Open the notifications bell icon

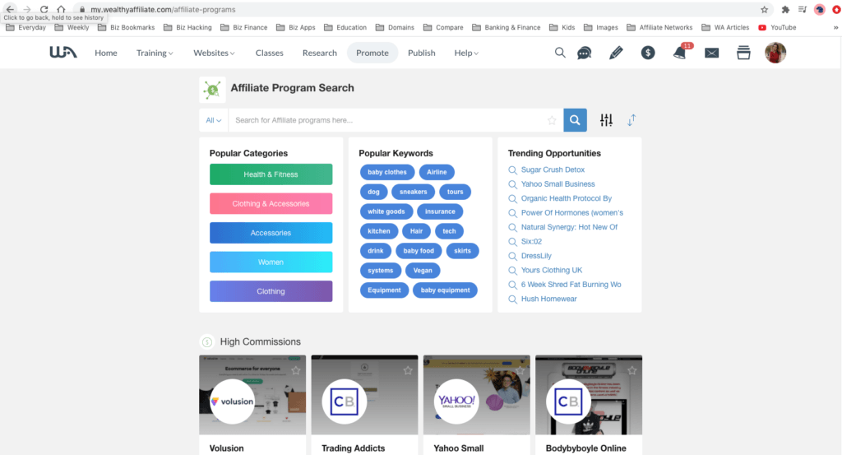680,53
